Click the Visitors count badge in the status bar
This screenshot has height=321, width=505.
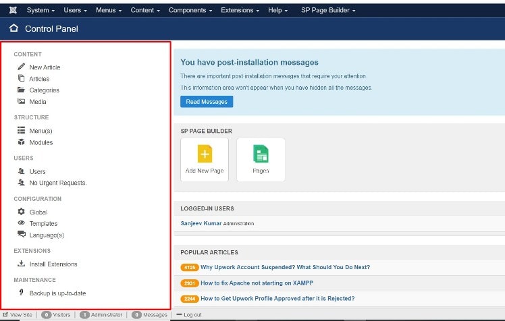coord(47,315)
